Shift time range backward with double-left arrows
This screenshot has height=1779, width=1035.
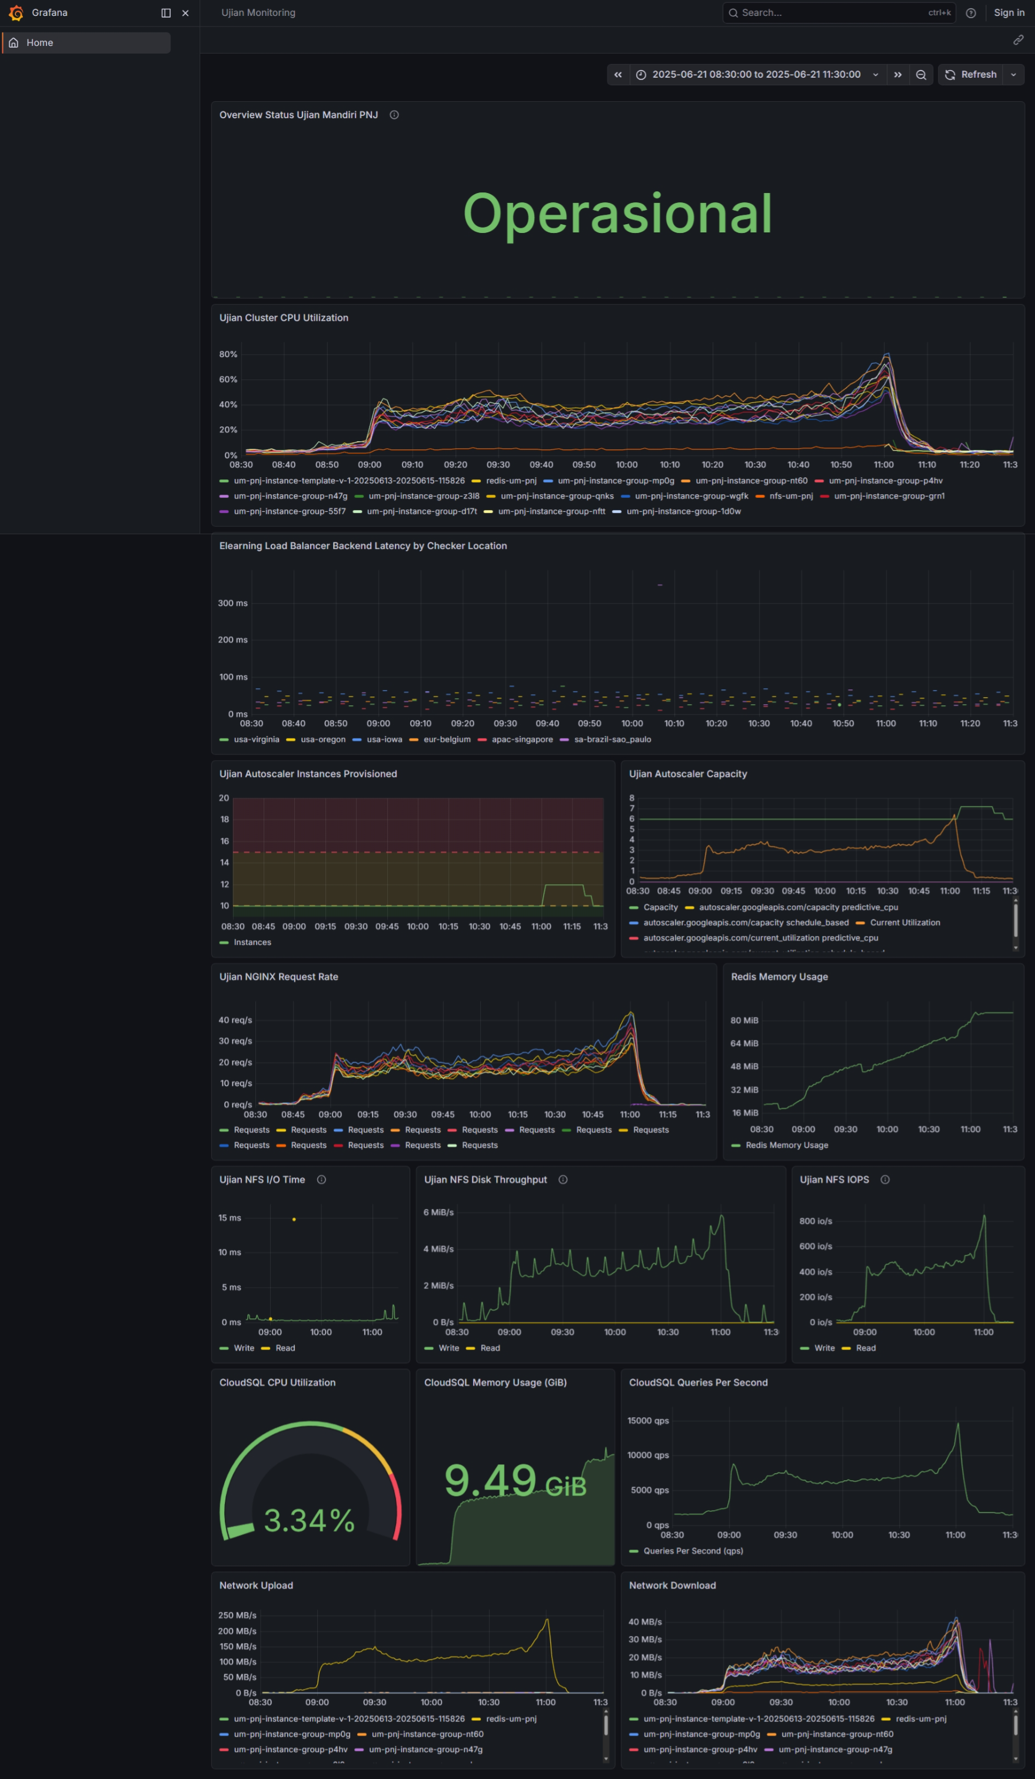(x=618, y=75)
